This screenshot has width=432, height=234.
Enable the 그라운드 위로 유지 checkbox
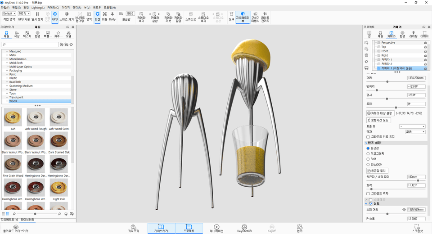[x=369, y=137]
